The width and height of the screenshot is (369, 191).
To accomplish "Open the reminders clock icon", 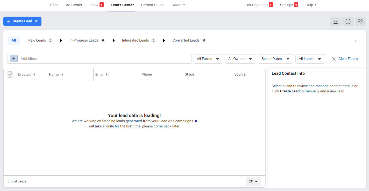I will coord(348,21).
